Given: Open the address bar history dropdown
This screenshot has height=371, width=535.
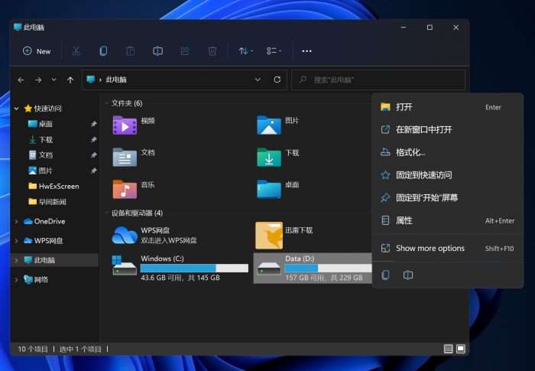Looking at the screenshot, I should point(258,80).
